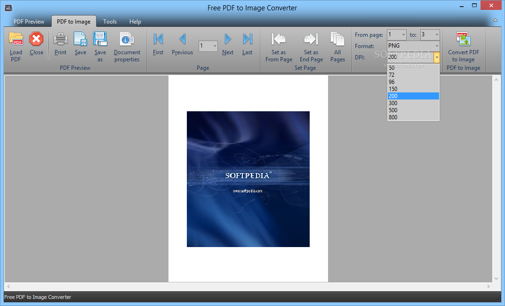Click the app icon in title bar

tap(8, 8)
